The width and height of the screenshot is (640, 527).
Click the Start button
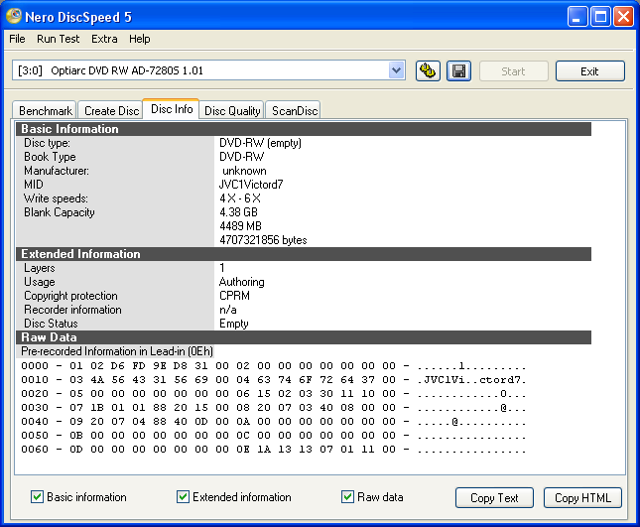pos(513,71)
